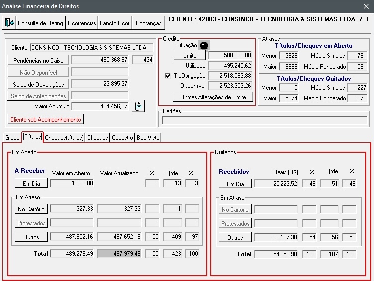Click No Cartório button under Em Aberto

[x=31, y=209]
